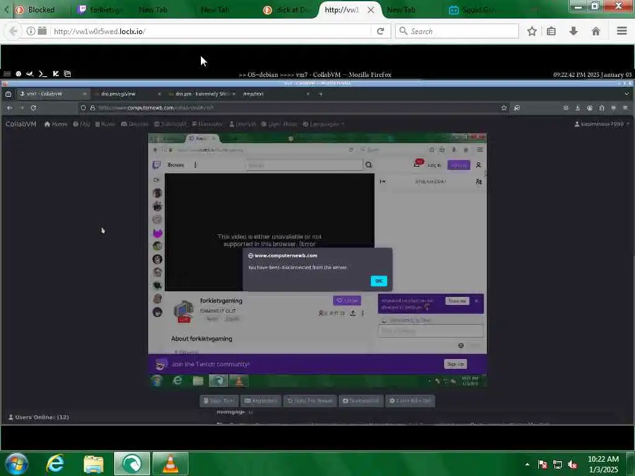Click the CollabVM brand link

coord(20,124)
